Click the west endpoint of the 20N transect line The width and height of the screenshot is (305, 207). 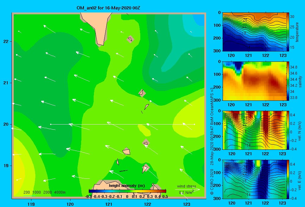click(x=51, y=124)
